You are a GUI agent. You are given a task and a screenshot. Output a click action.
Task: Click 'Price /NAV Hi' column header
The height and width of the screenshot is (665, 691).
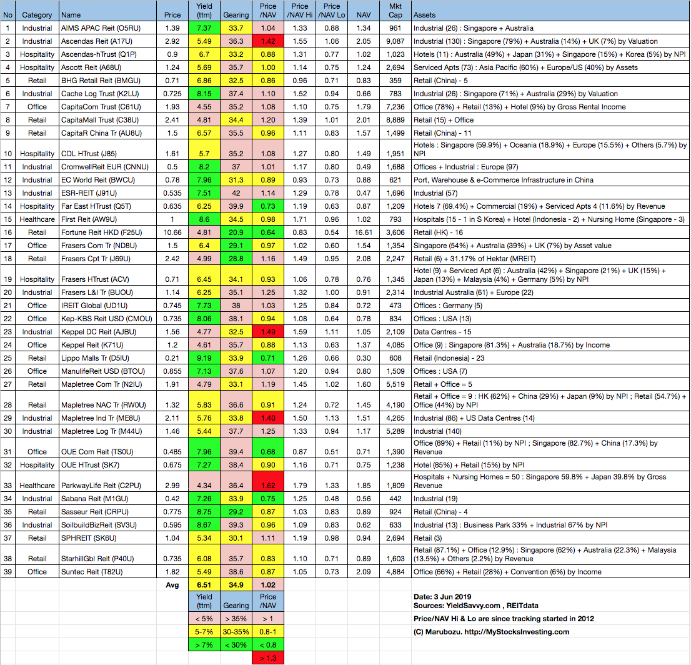click(x=300, y=11)
